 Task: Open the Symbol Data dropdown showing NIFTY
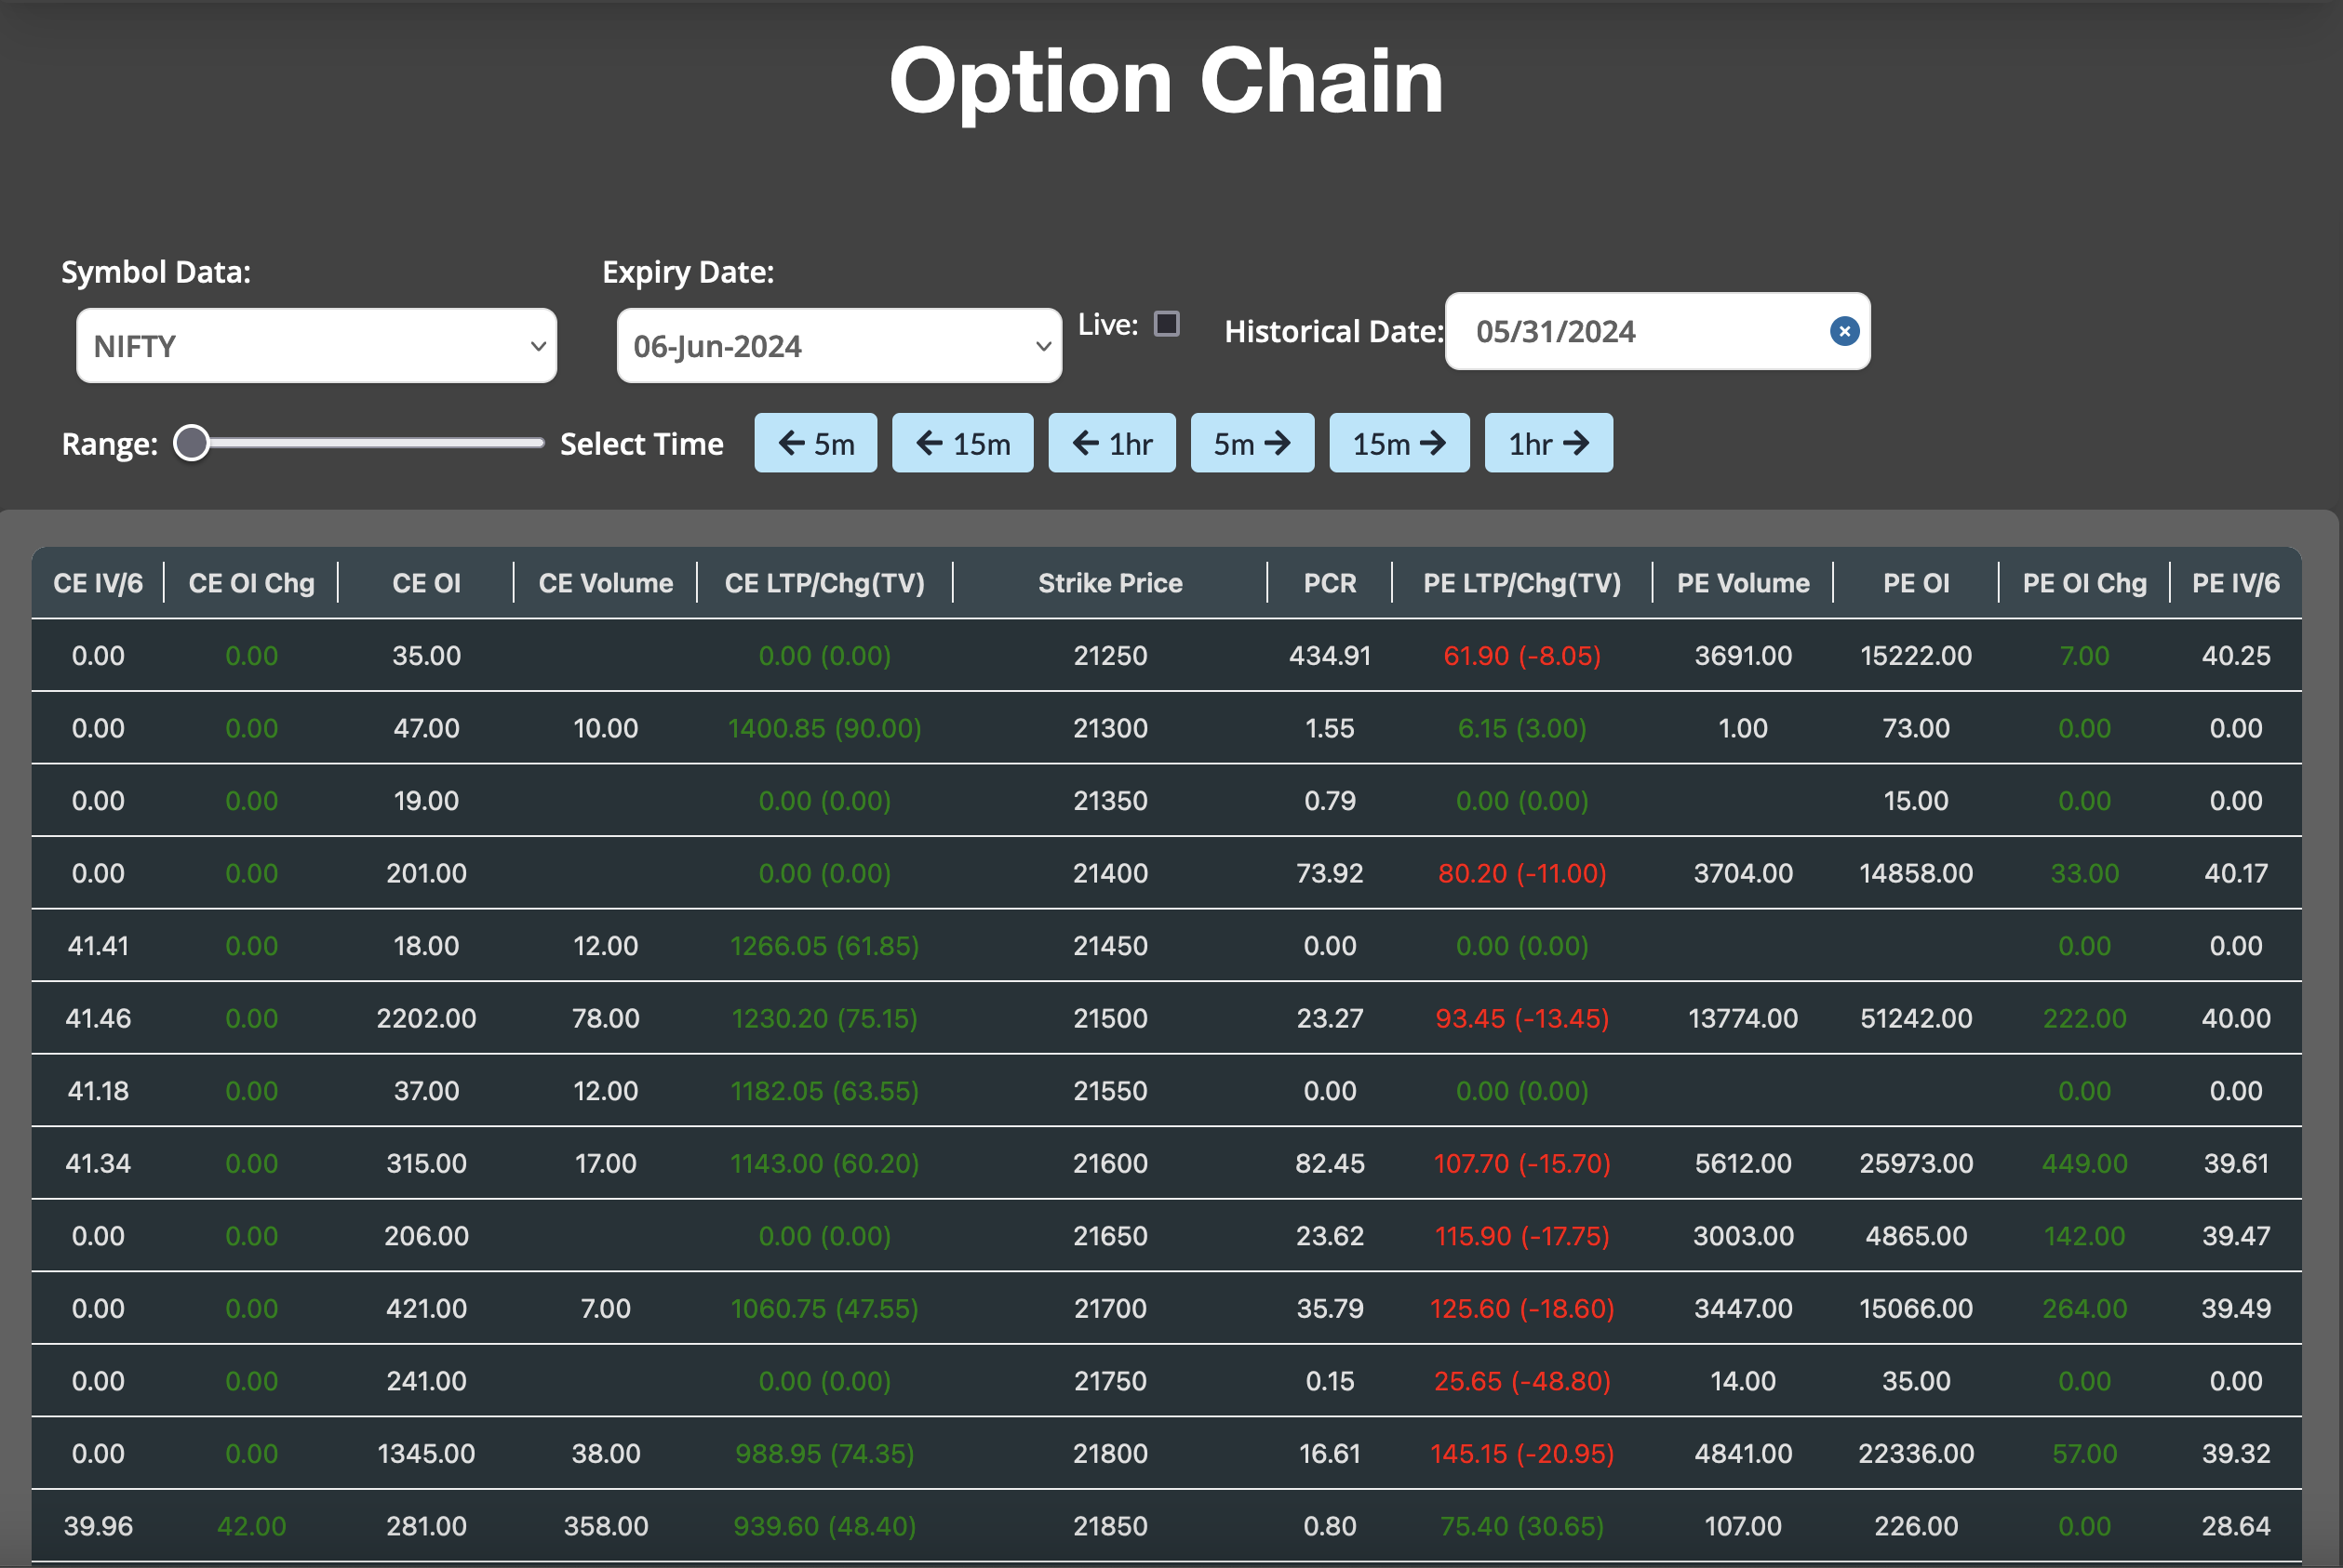pyautogui.click(x=316, y=345)
